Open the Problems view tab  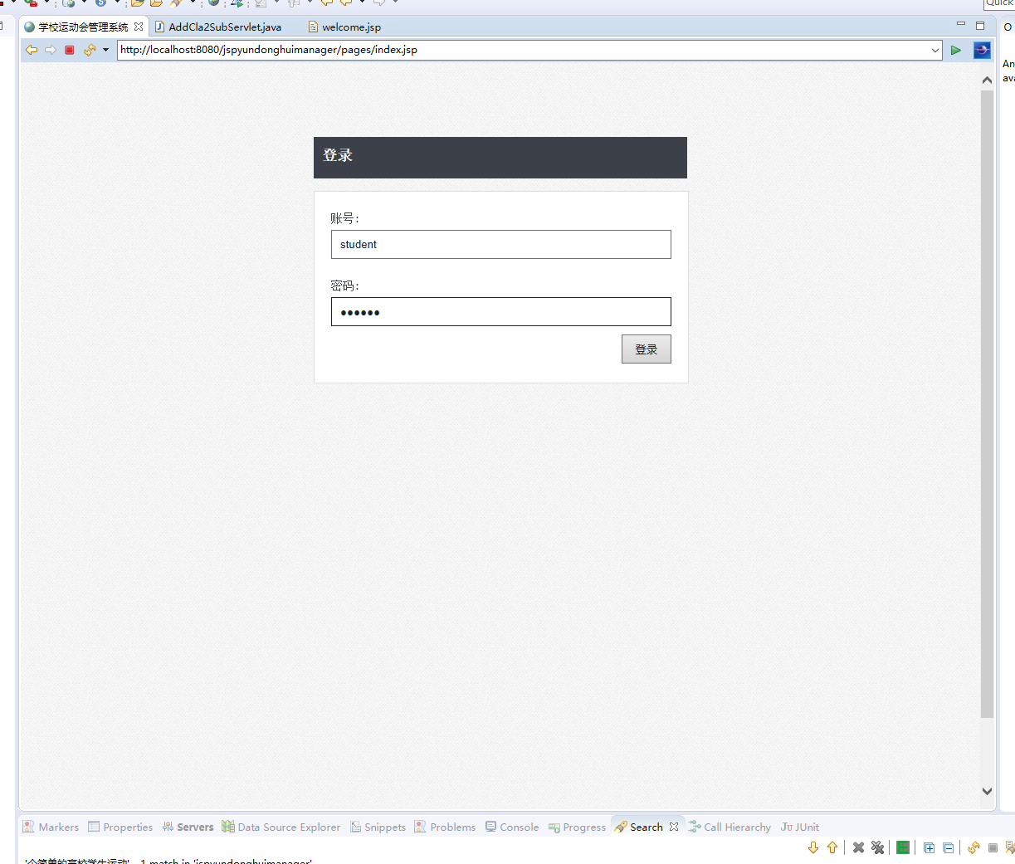[x=445, y=827]
